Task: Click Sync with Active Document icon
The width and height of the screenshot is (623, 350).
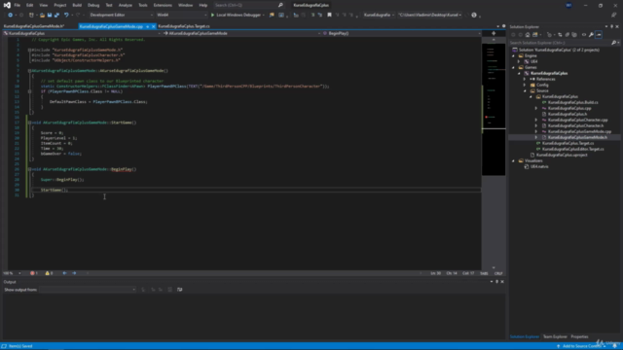Action: (x=560, y=35)
